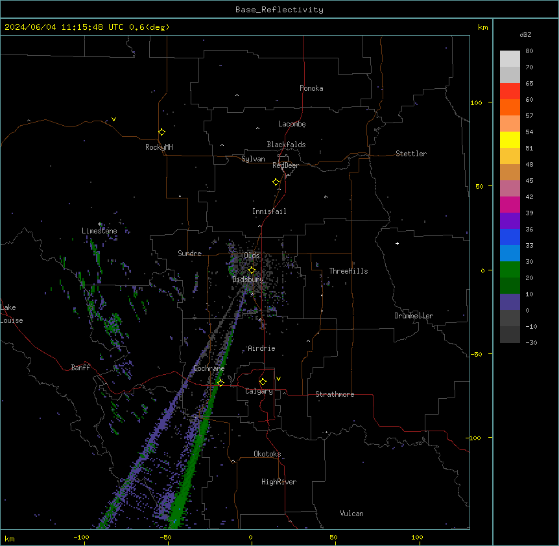The width and height of the screenshot is (559, 546).
Task: Click the yellow diamond marker above Calgary label
Action: (263, 382)
